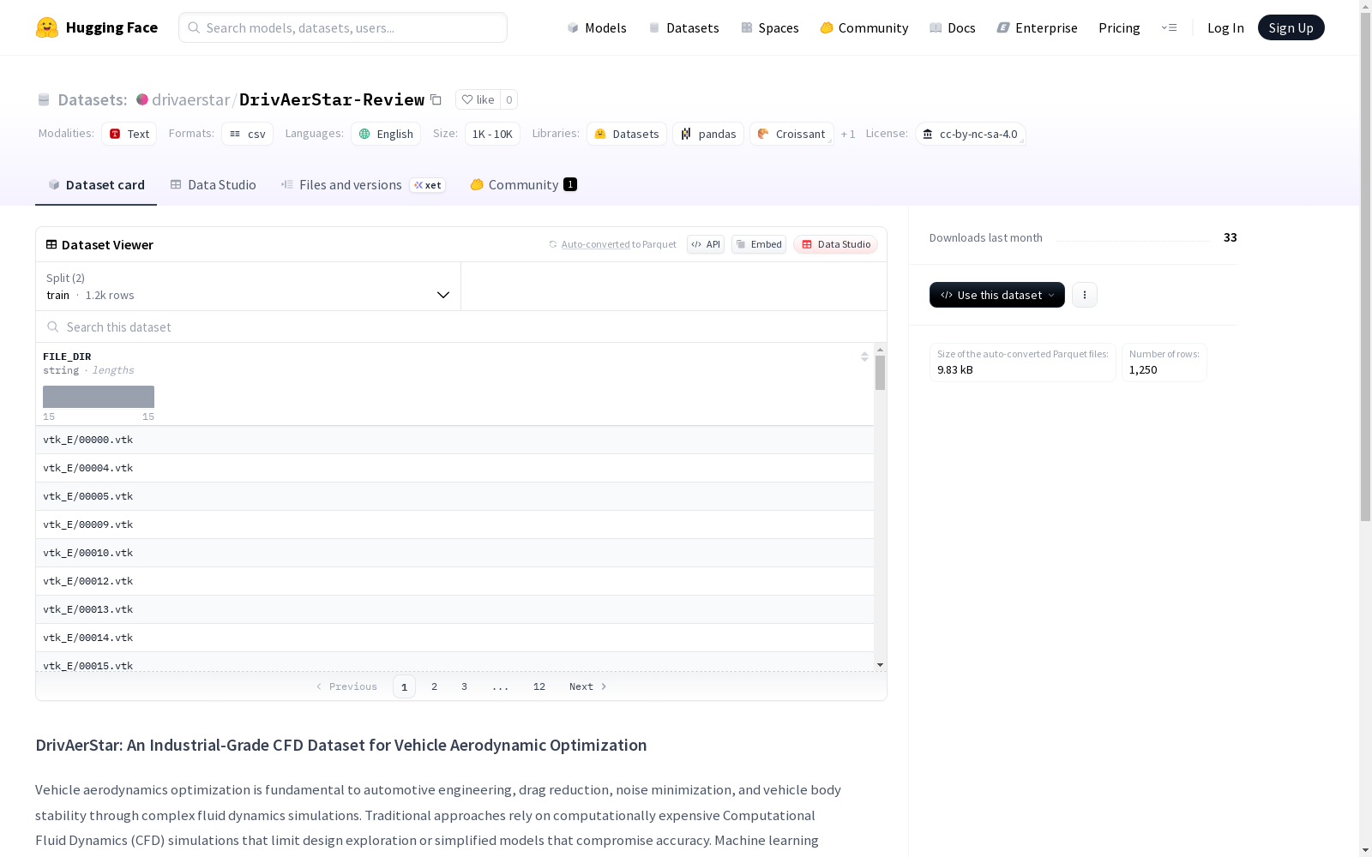Image resolution: width=1372 pixels, height=857 pixels.
Task: Show the +1 more libraries
Action: tap(848, 134)
